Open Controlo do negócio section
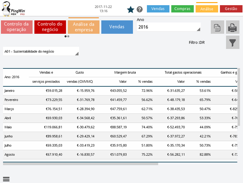Image resolution: width=243 pixels, height=183 pixels. click(50, 27)
